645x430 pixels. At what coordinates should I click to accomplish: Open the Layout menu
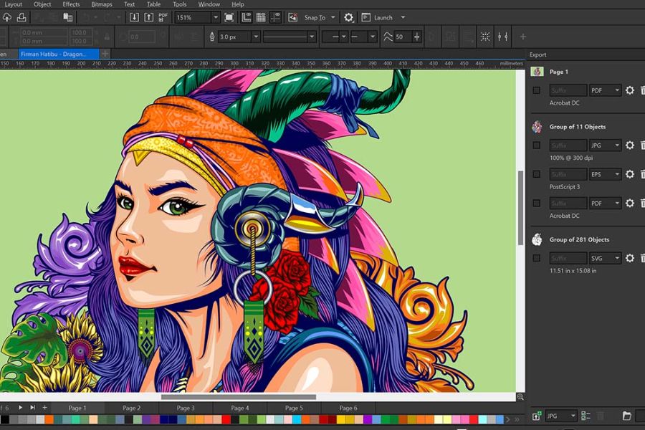click(13, 4)
